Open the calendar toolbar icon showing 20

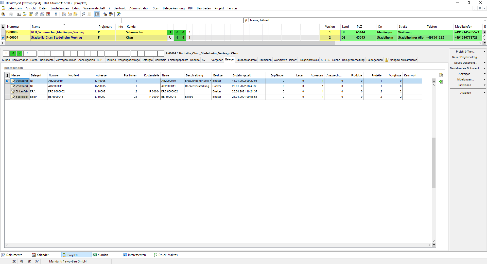[x=48, y=14]
